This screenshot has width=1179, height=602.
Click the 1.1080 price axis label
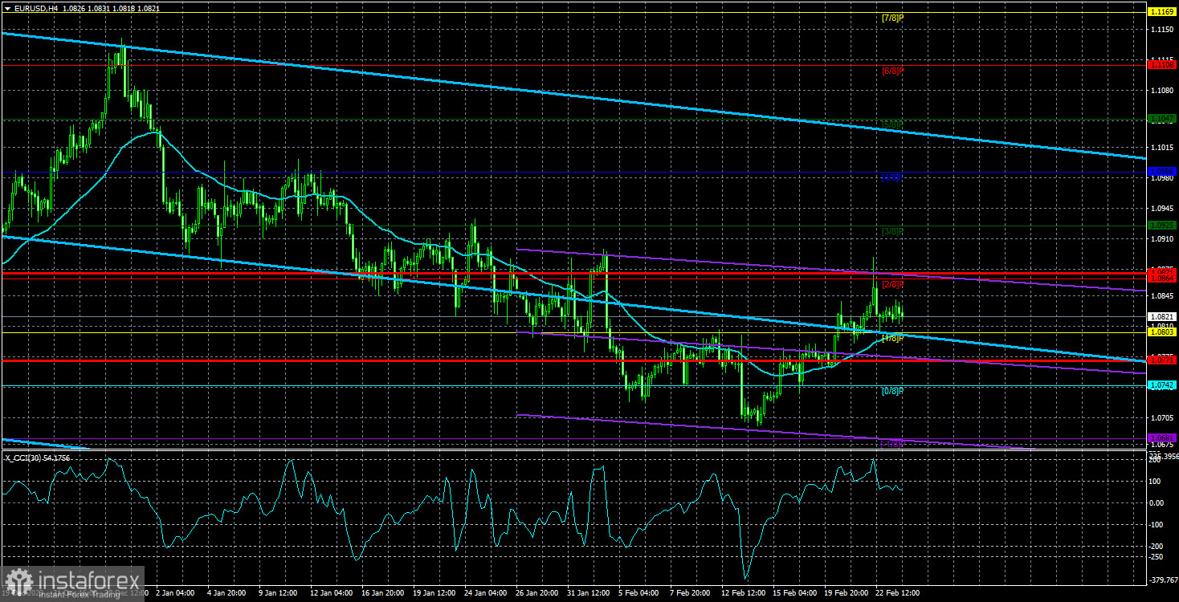tap(1163, 90)
